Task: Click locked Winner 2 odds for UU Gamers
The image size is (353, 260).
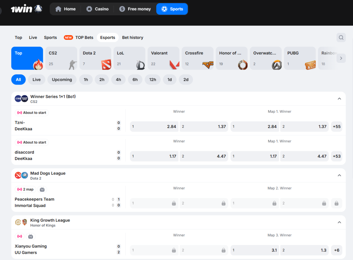Action: [x=204, y=250]
